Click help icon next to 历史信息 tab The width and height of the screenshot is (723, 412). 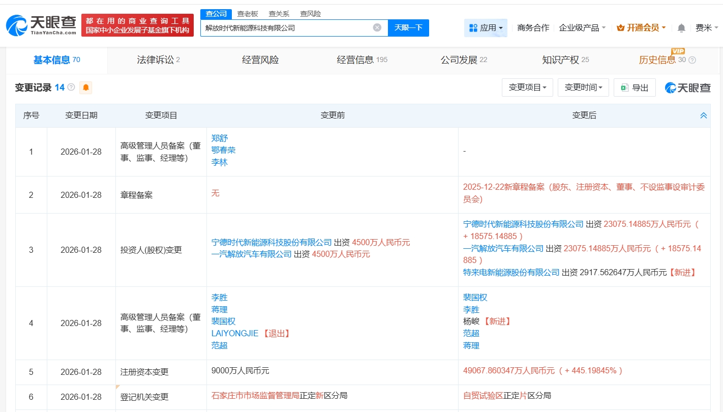click(x=692, y=61)
